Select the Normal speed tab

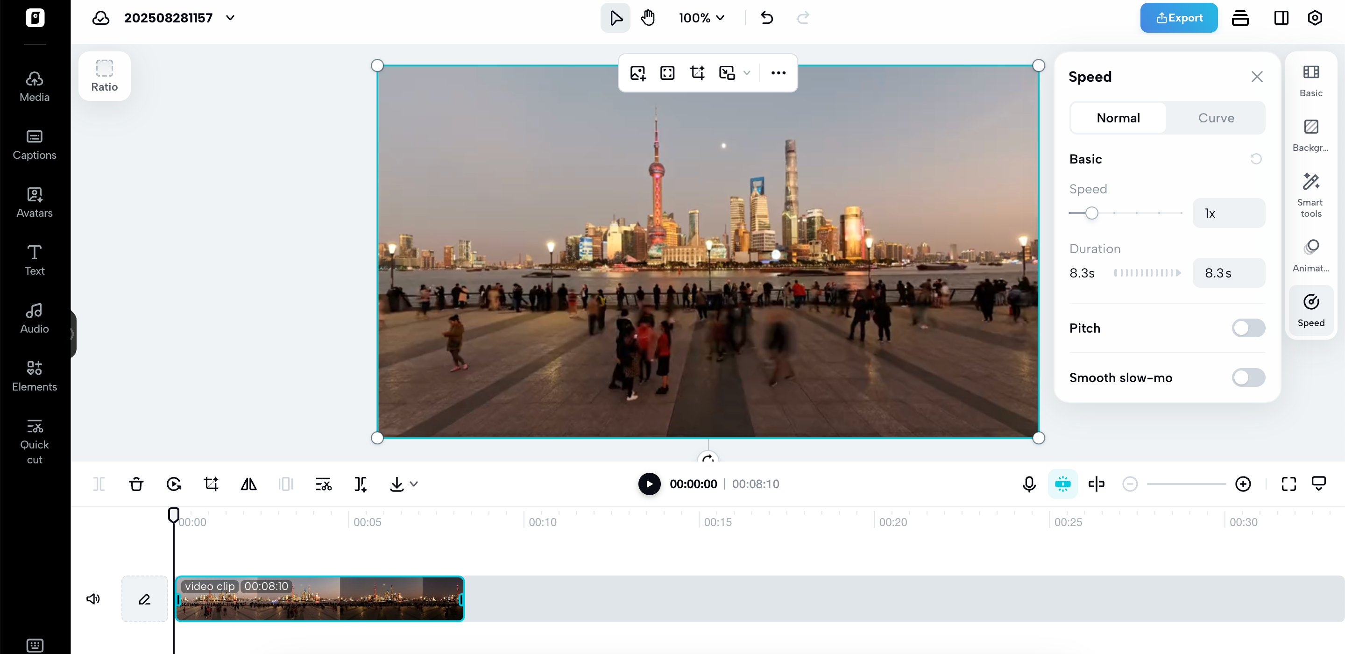tap(1118, 118)
